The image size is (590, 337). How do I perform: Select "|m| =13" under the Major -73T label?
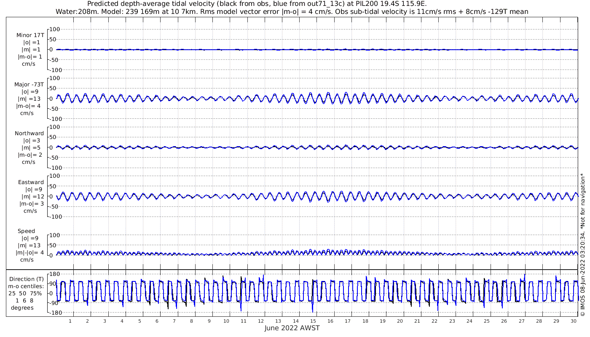click(29, 99)
